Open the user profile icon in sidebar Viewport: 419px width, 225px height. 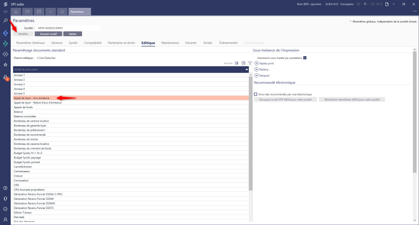click(5, 219)
